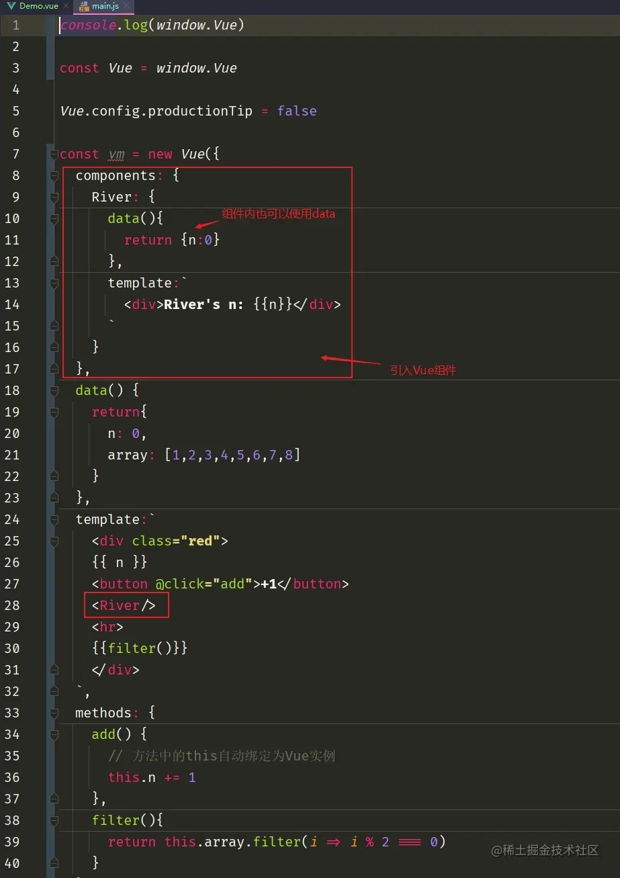Image resolution: width=620 pixels, height=878 pixels.
Task: Click the '<River/>' tag on line 28
Action: pos(124,606)
